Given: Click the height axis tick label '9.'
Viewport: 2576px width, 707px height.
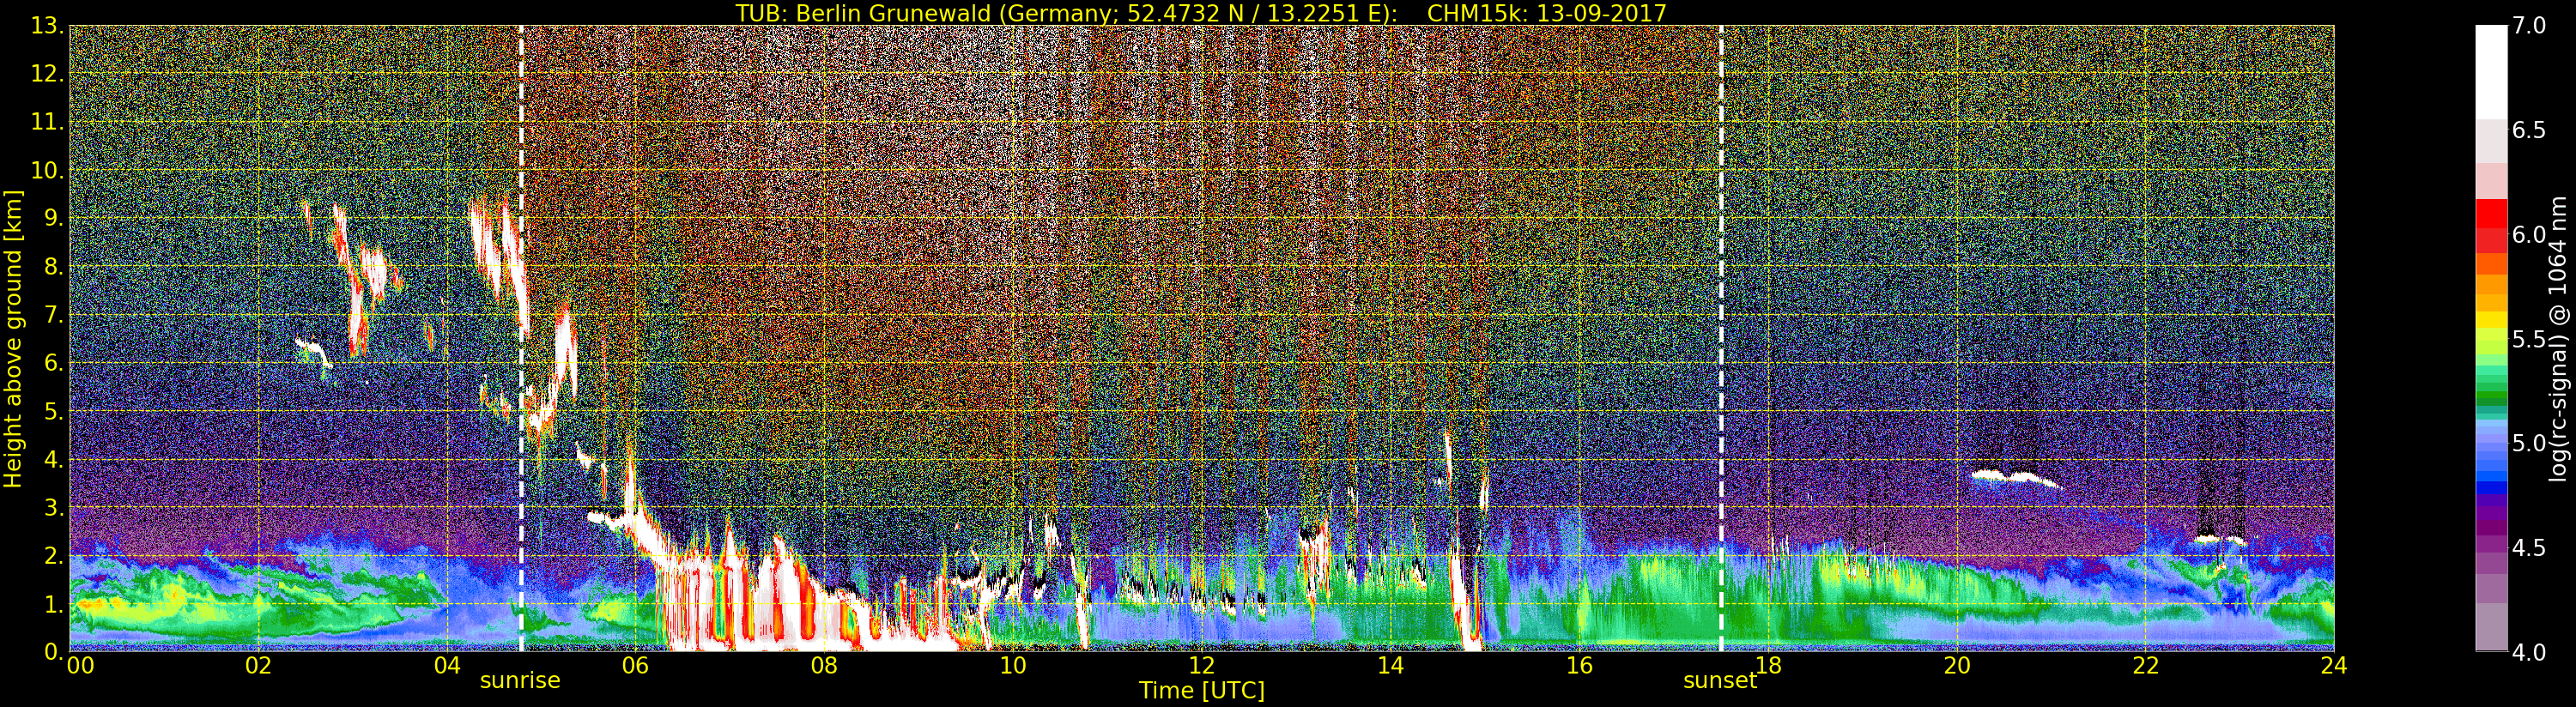Looking at the screenshot, I should pos(54,218).
